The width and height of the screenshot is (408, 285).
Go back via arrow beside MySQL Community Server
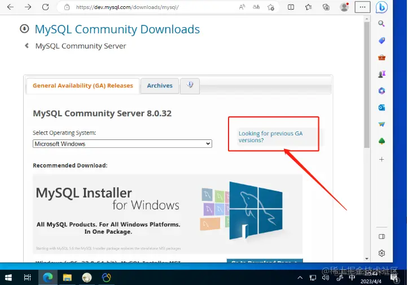point(27,46)
